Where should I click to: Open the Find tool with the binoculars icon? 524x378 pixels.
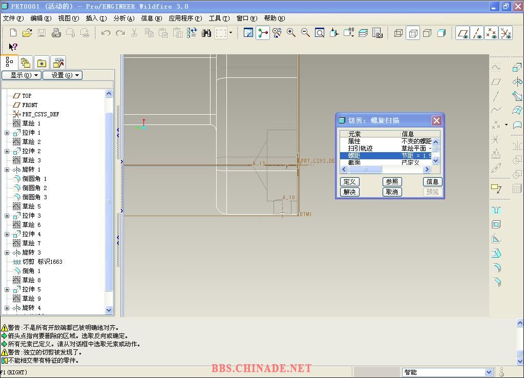click(206, 33)
